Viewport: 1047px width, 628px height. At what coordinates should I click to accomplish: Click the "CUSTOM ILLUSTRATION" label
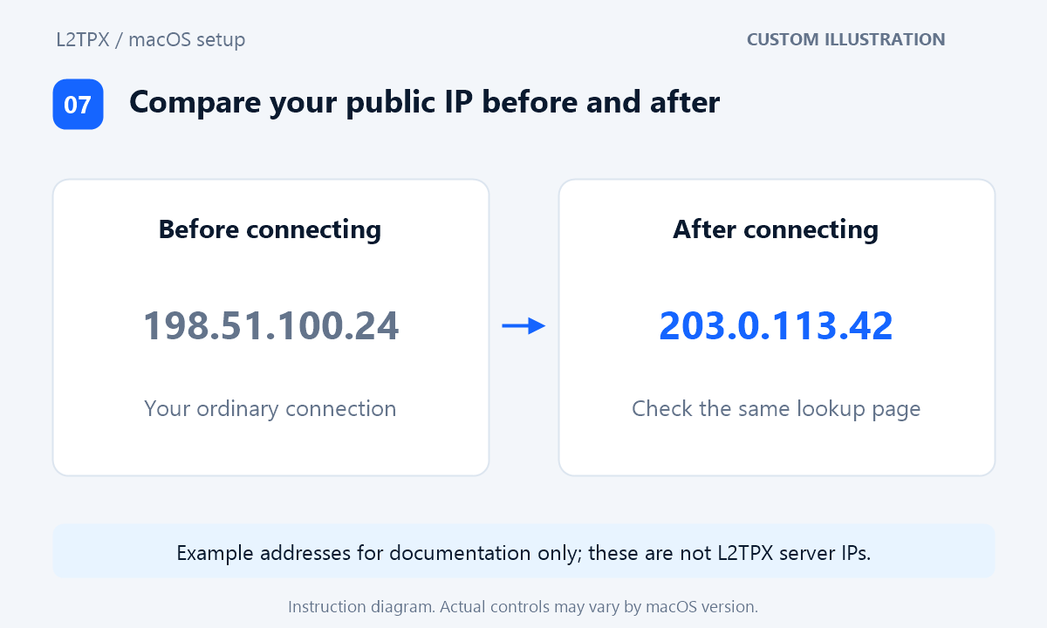[845, 39]
